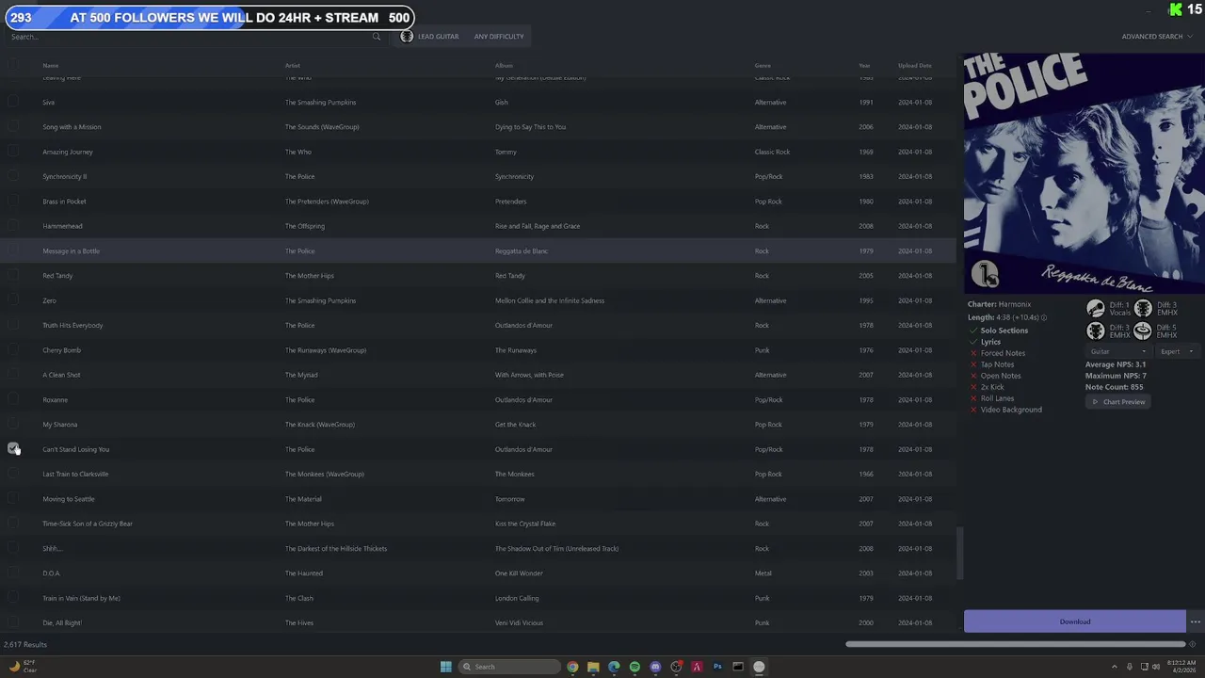This screenshot has width=1205, height=678.
Task: Click the info icon beside Length
Action: click(1044, 317)
